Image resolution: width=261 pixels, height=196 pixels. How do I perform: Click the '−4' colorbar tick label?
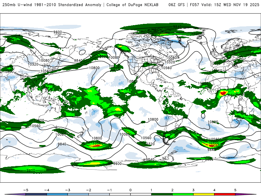[x=47, y=190]
